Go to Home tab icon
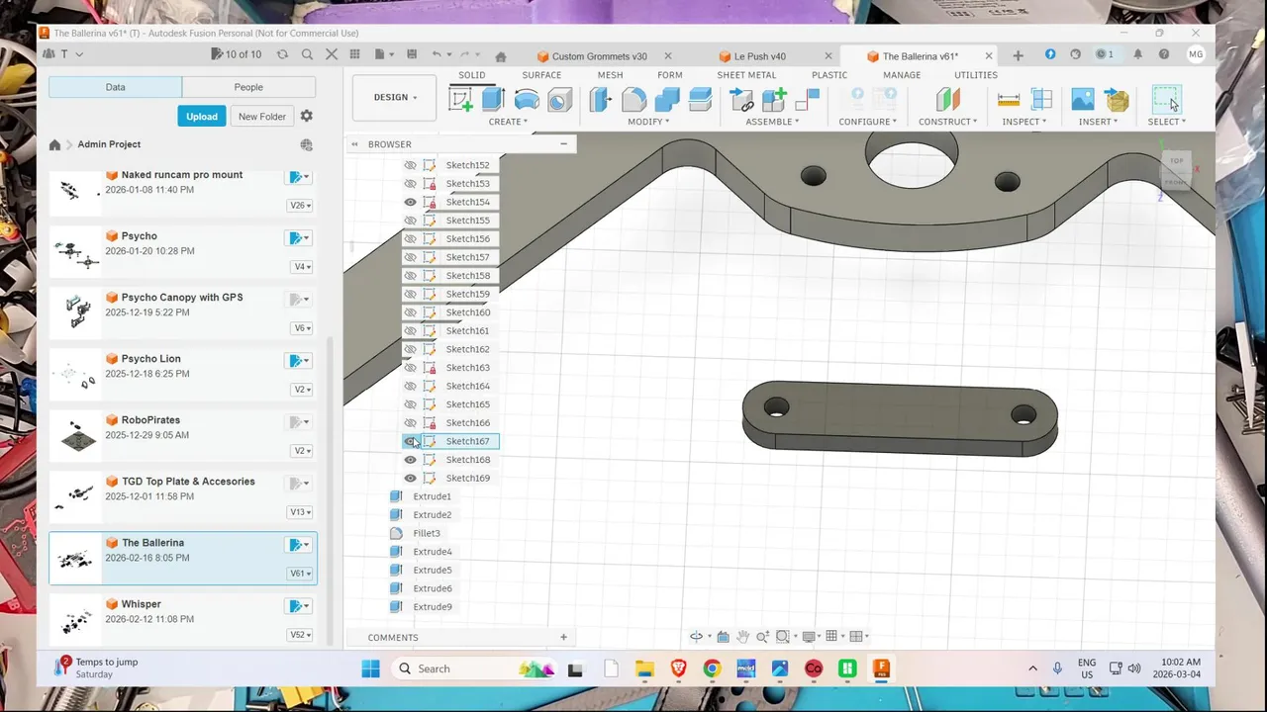Screen dimensions: 1267x712 tap(501, 56)
